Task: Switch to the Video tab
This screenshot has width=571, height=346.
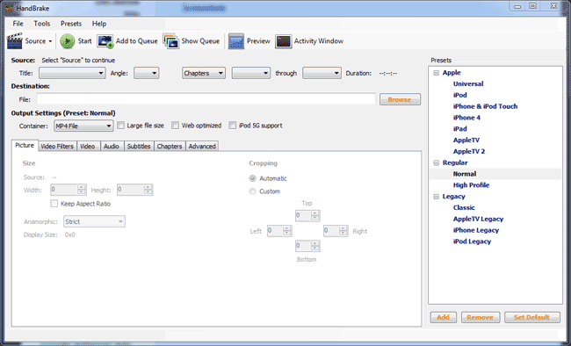Action: click(87, 147)
